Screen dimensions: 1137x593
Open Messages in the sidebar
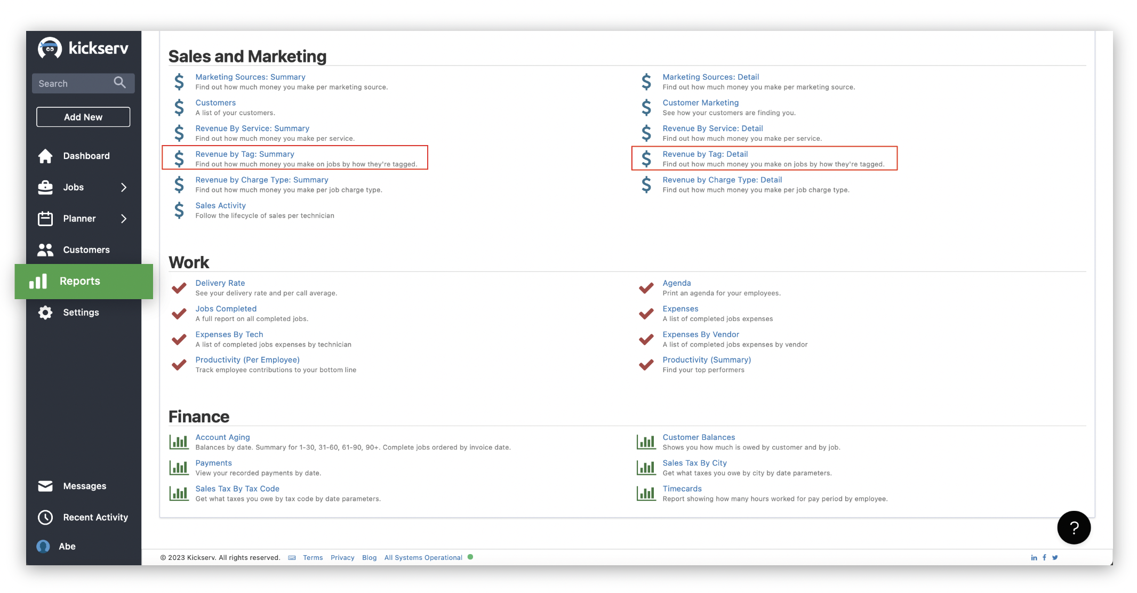[84, 486]
